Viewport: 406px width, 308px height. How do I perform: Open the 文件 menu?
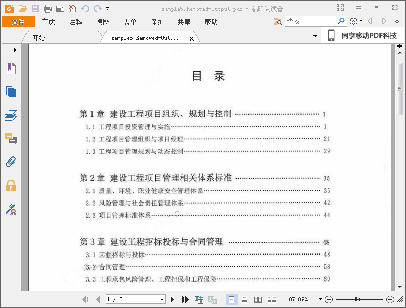click(x=18, y=22)
